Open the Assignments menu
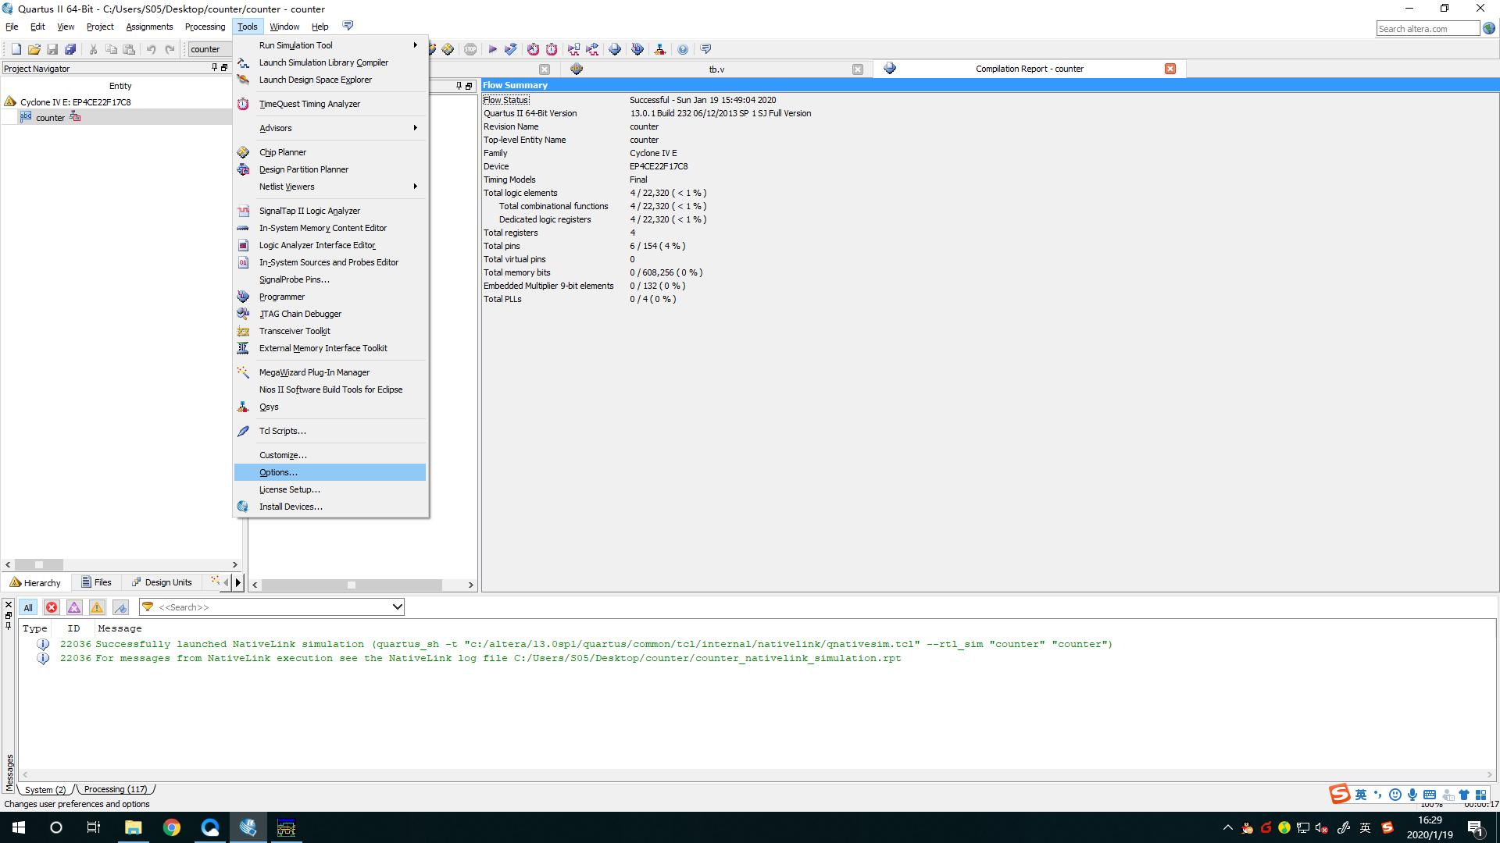This screenshot has height=843, width=1500. (x=149, y=27)
